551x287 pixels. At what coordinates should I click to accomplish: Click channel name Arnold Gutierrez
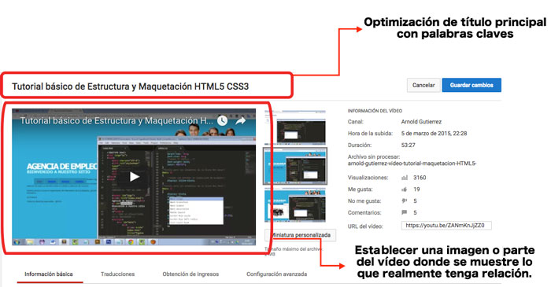click(421, 122)
